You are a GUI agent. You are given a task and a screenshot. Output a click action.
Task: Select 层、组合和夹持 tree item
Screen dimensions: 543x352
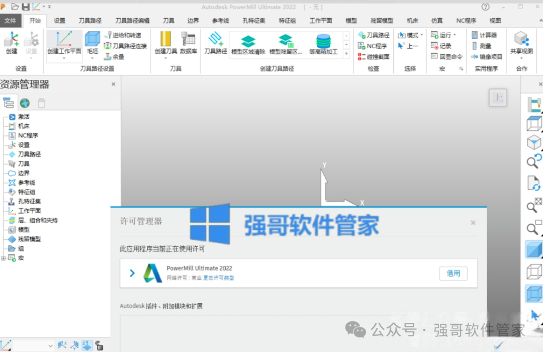coord(37,220)
